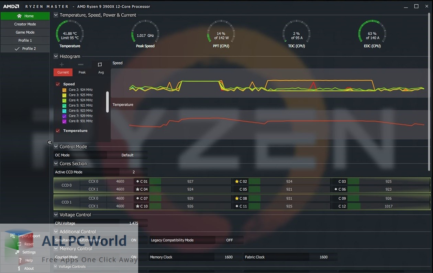433x273 pixels.
Task: Uncheck the Core 4 speed checkbox
Action: [x=64, y=100]
